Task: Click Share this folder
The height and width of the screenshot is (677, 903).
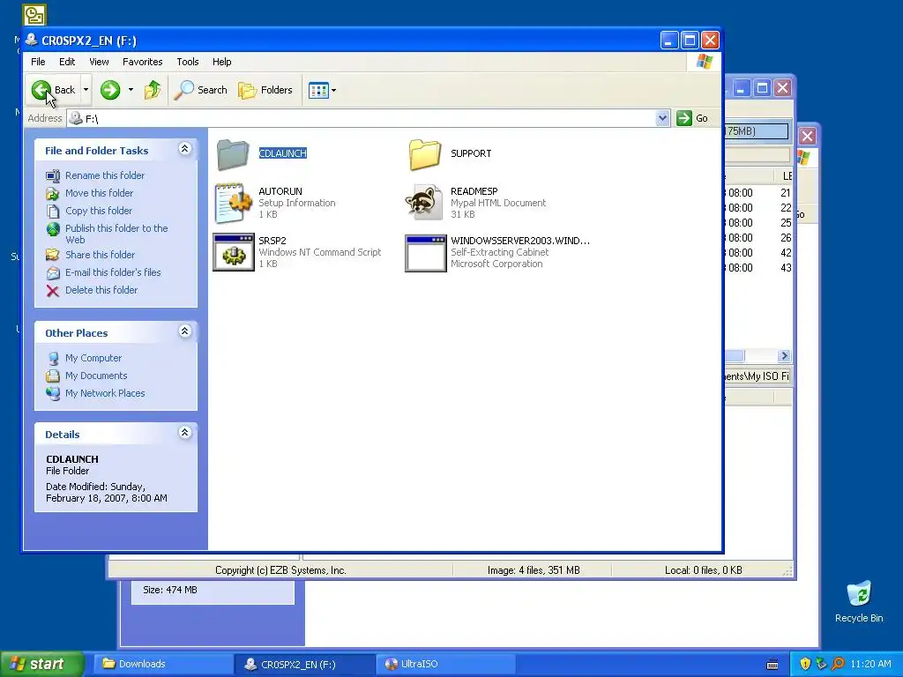Action: (100, 255)
